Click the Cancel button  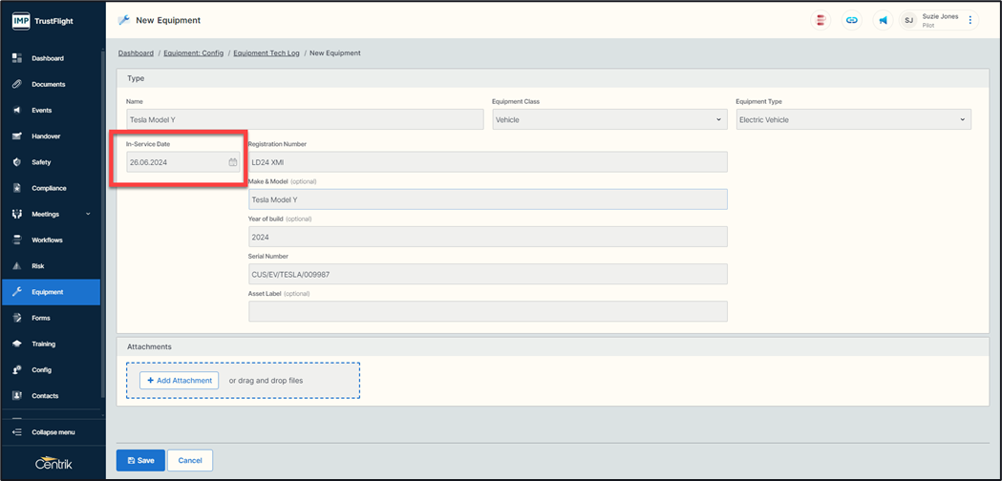(x=190, y=460)
